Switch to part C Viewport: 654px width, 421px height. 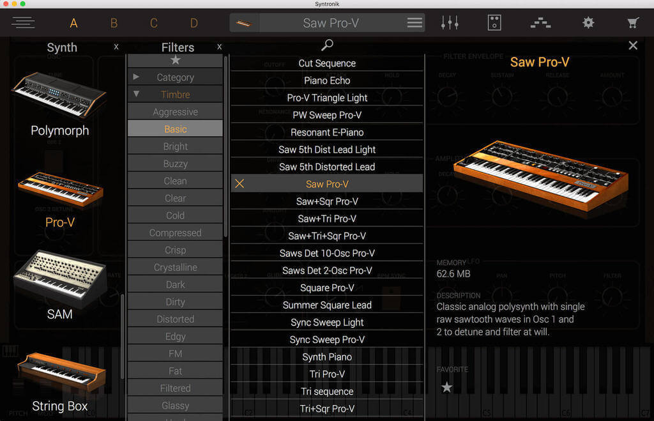154,23
